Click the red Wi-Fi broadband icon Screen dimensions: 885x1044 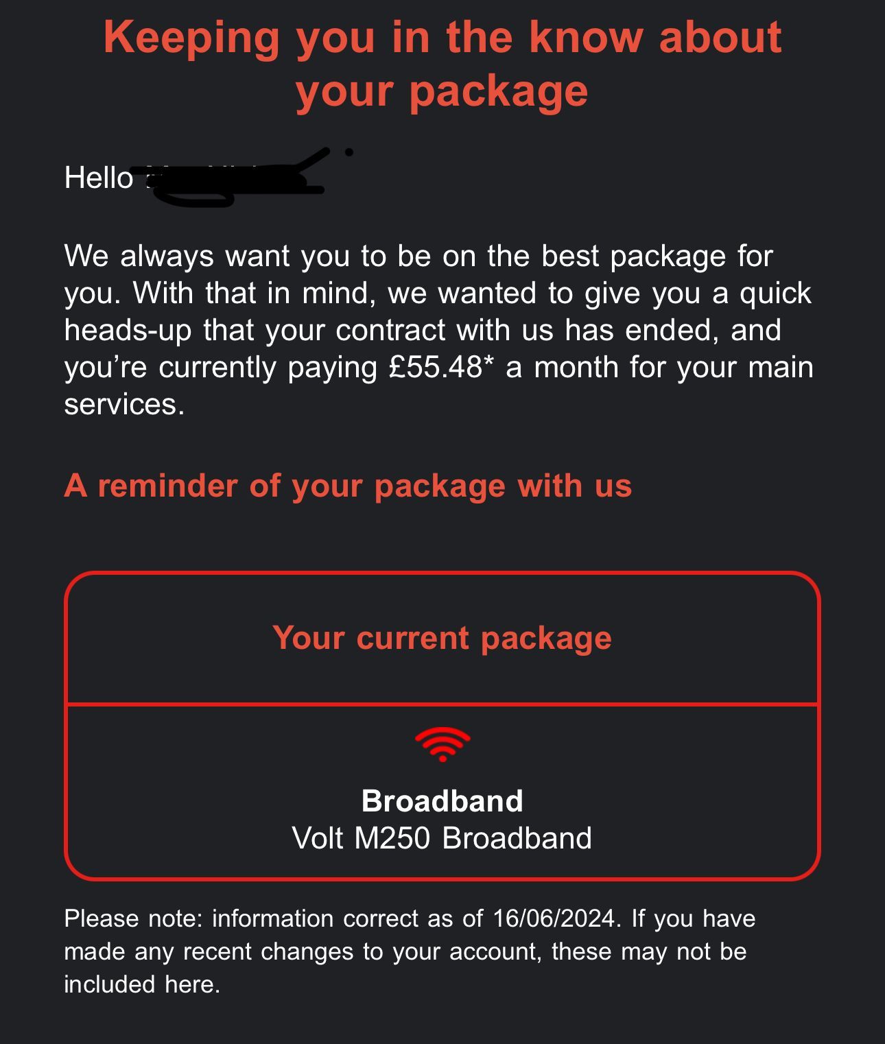(x=442, y=744)
